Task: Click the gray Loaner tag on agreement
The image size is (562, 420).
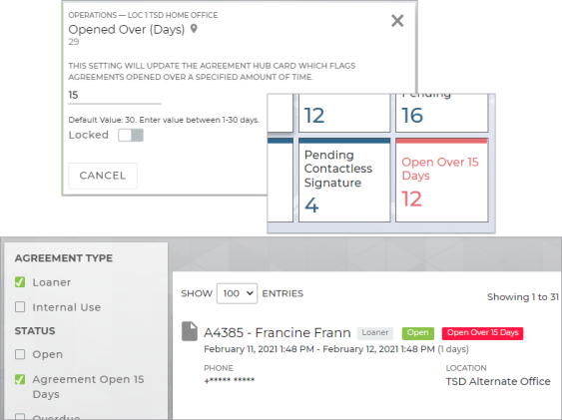Action: point(375,333)
